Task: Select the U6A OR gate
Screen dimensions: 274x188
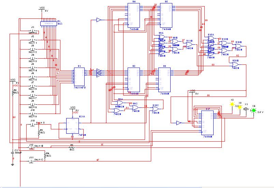Action: click(x=120, y=103)
